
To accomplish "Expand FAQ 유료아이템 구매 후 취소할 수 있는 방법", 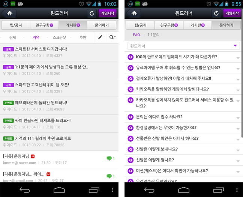I will pos(183,68).
